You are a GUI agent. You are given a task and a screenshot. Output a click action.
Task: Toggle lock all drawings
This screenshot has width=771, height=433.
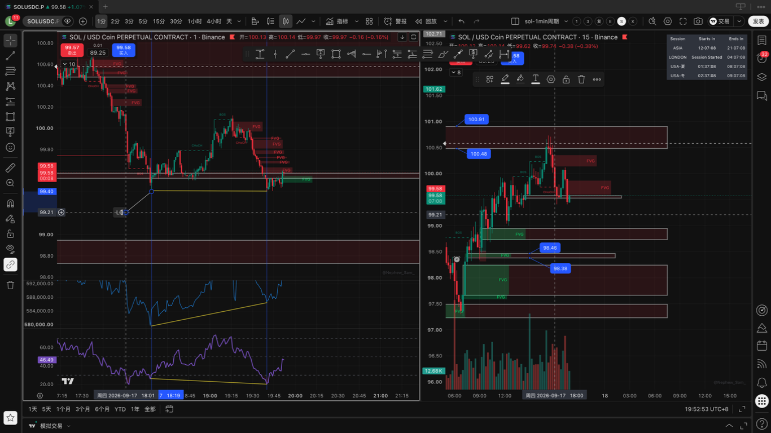click(10, 233)
